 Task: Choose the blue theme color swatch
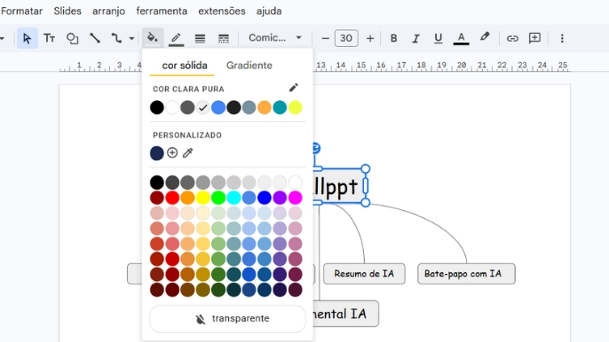pyautogui.click(x=218, y=107)
